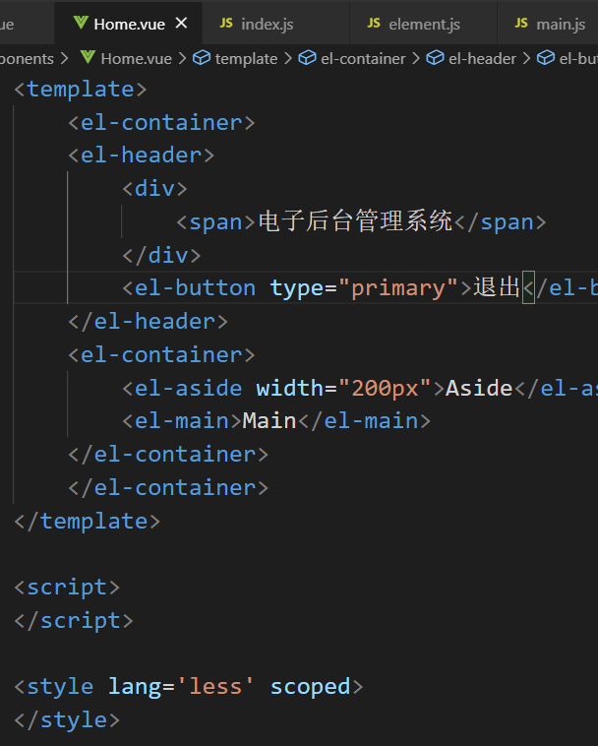Close the Home.vue tab
The image size is (598, 746).
(181, 23)
